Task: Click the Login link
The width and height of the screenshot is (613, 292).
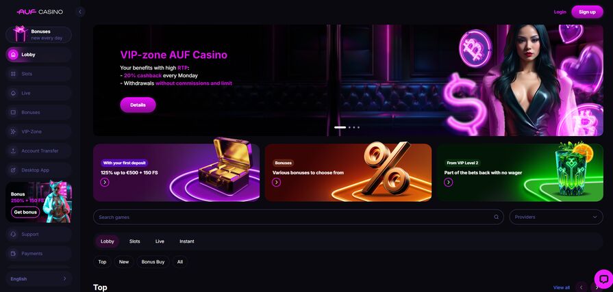Action: [560, 12]
